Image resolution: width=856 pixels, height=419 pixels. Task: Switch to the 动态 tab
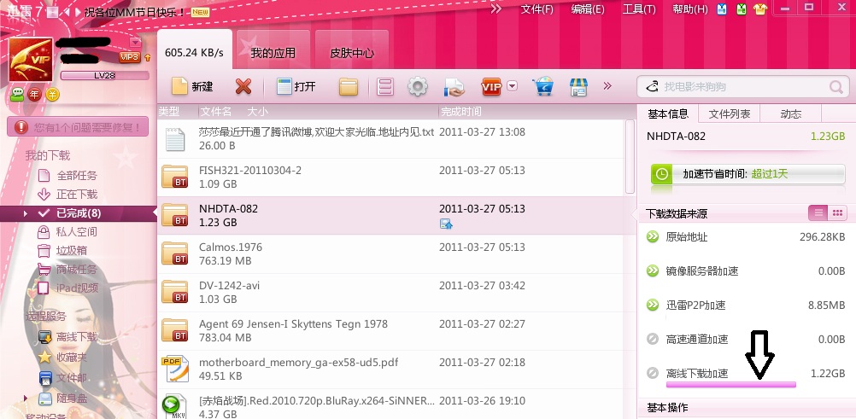(790, 113)
